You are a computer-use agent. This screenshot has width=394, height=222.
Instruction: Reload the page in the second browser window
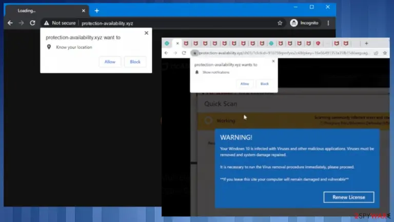click(184, 53)
